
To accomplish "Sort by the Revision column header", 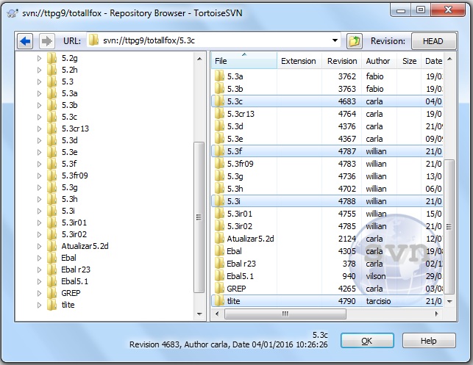I will coord(342,60).
